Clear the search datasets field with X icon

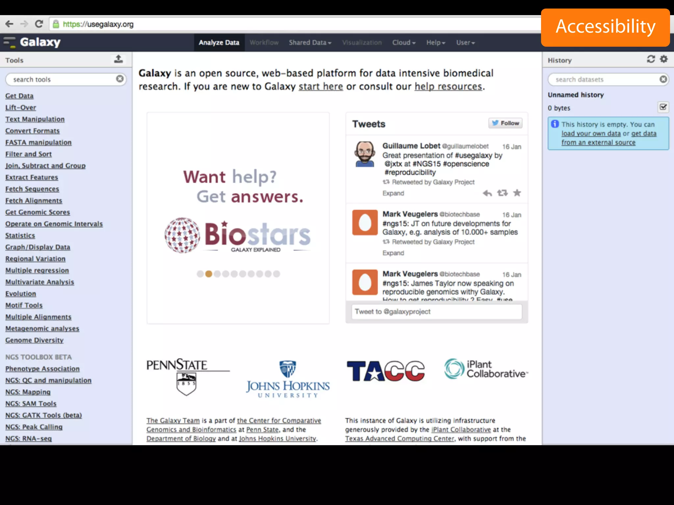tap(663, 79)
